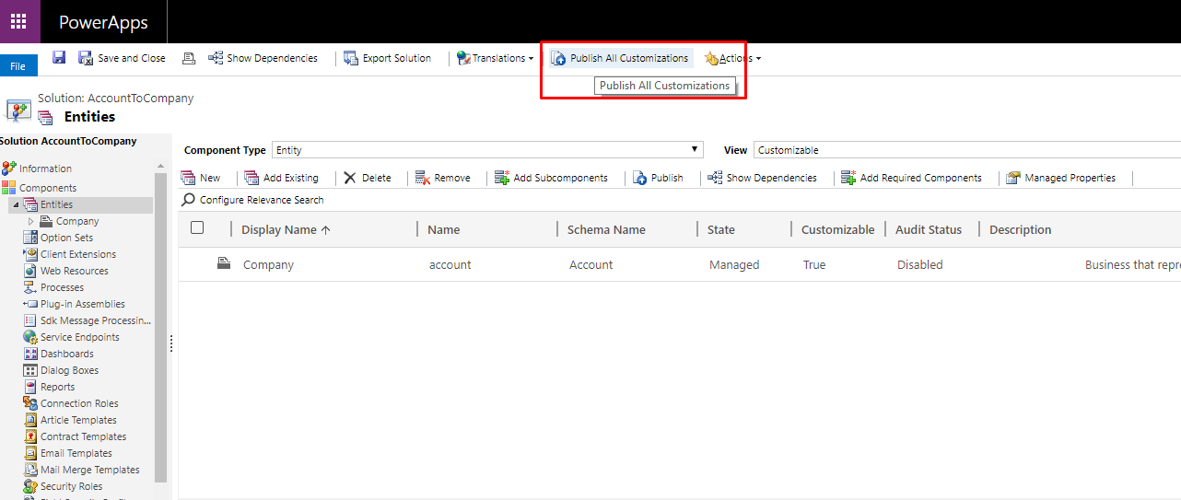The height and width of the screenshot is (500, 1181).
Task: Open the PowerApps app launcher waffle
Action: 18,21
